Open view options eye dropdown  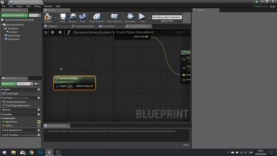point(37,84)
